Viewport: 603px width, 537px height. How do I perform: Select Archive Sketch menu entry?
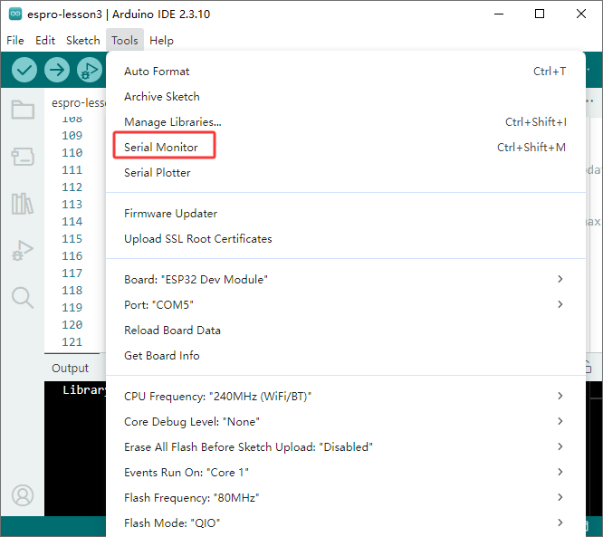coord(345,97)
